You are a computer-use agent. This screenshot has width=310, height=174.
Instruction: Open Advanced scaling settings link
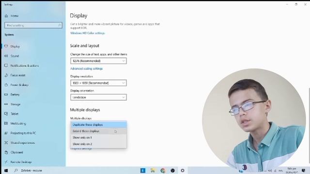coord(86,69)
